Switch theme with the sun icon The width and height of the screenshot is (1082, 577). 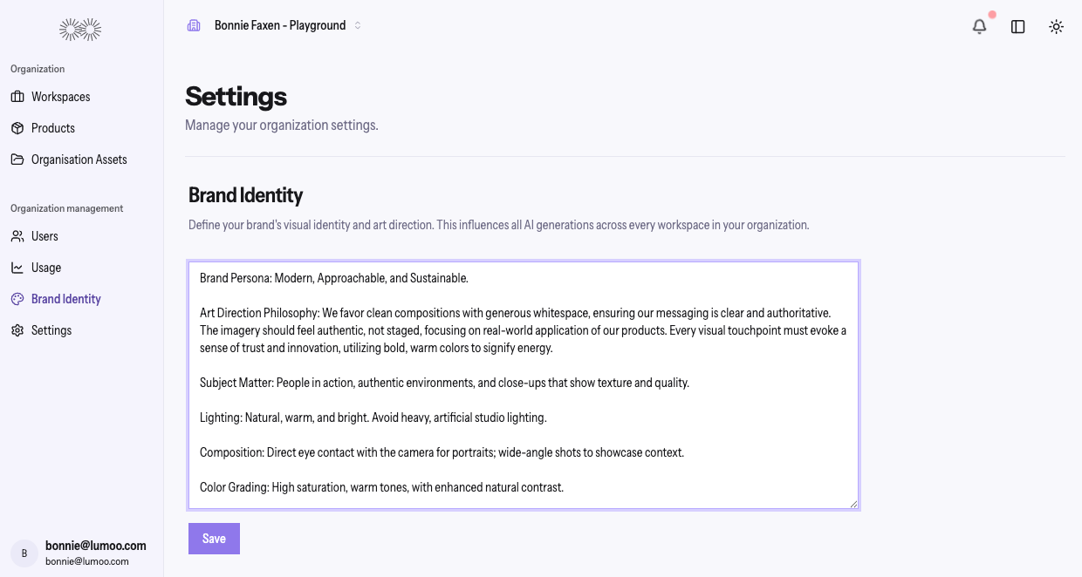(x=1056, y=26)
